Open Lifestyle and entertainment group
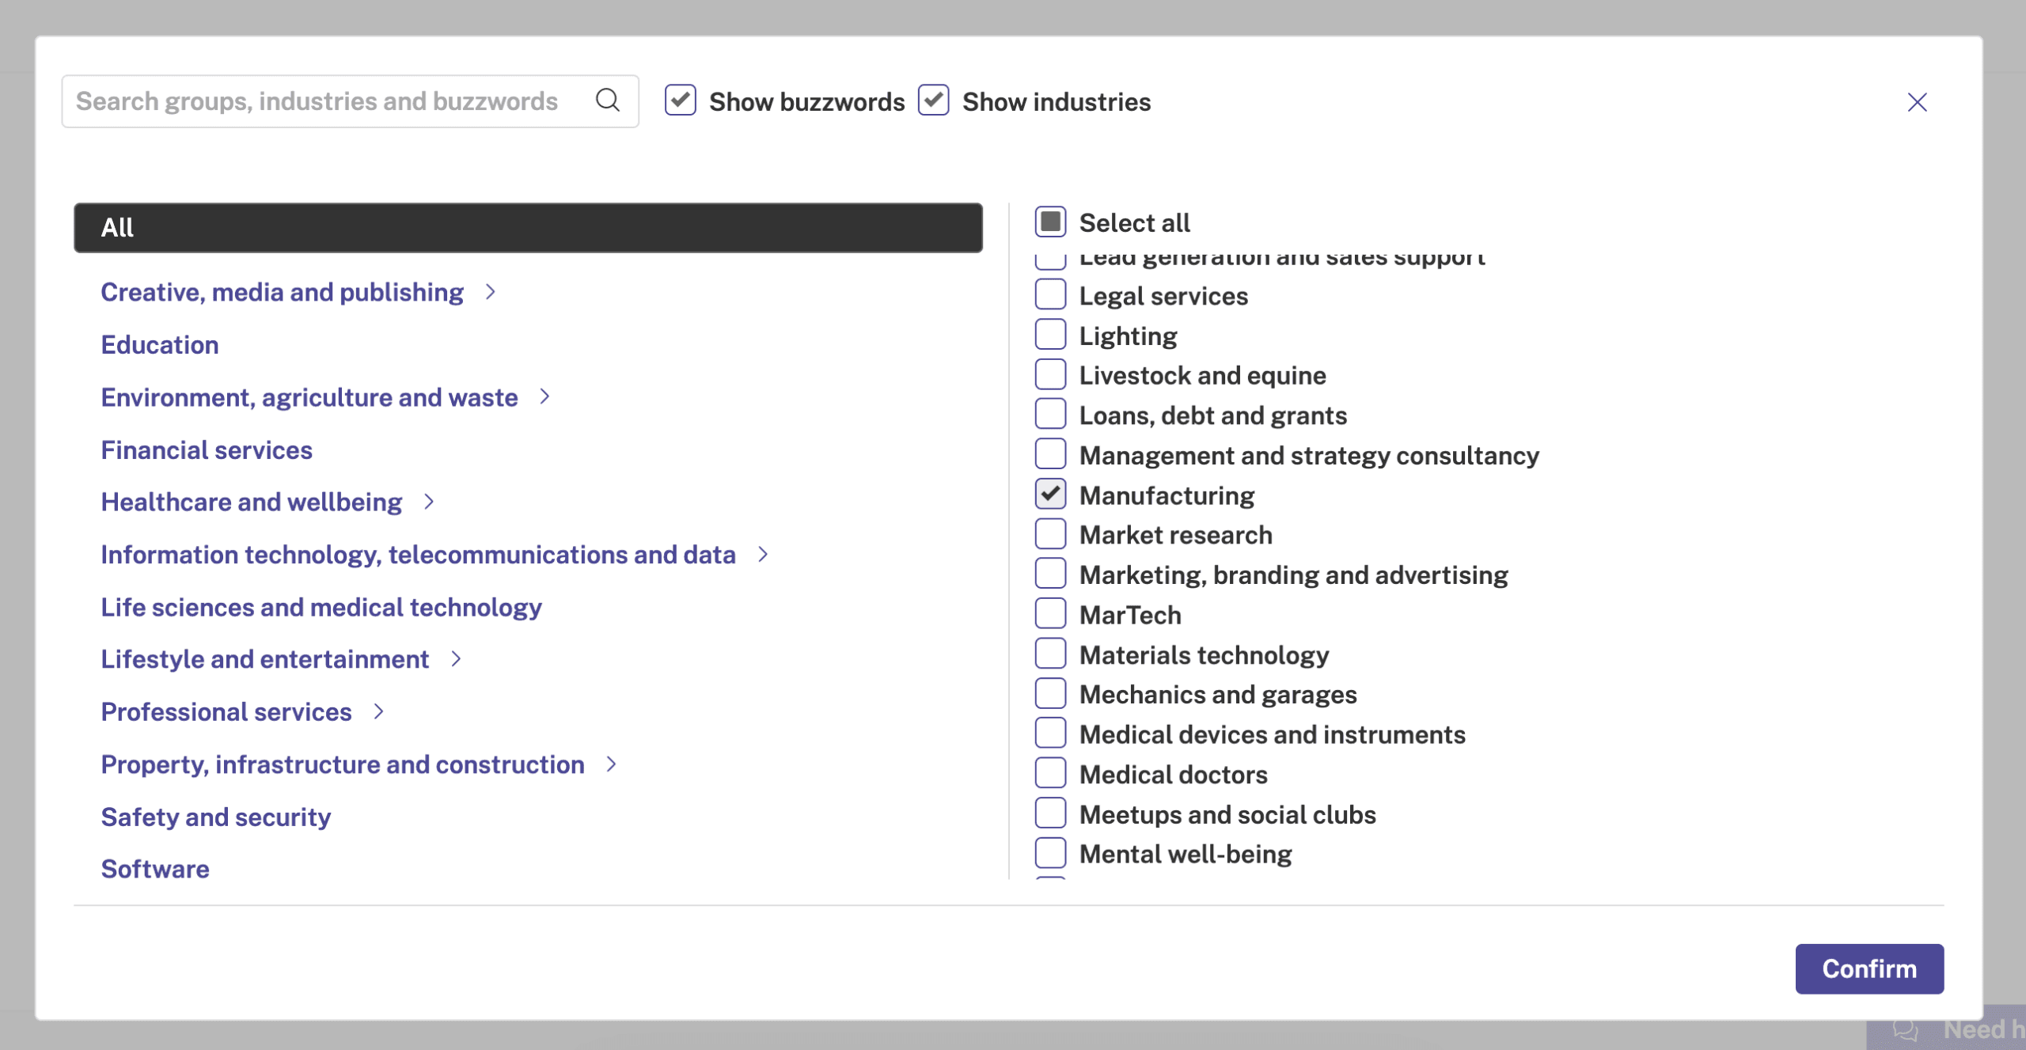2026x1050 pixels. tap(265, 658)
